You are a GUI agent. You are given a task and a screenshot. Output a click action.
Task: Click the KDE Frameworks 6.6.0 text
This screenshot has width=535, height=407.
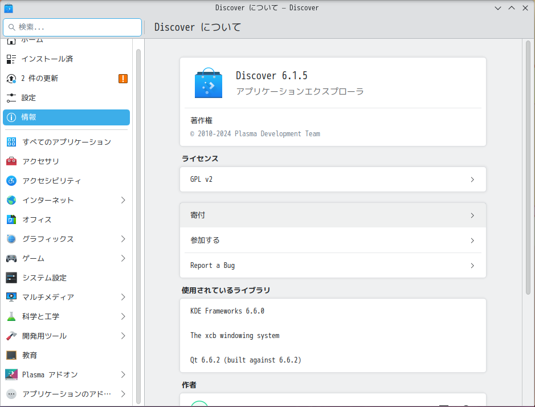227,311
